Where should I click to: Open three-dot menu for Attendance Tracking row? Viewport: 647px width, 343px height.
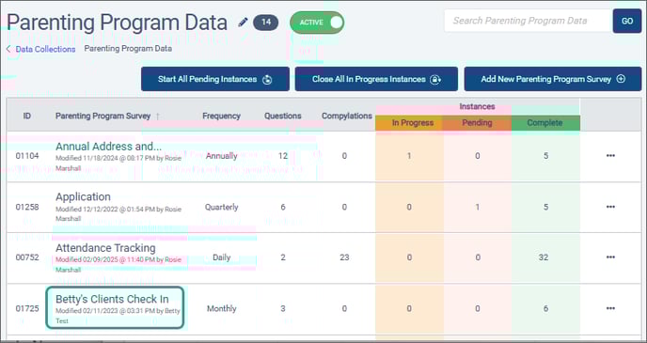click(610, 257)
